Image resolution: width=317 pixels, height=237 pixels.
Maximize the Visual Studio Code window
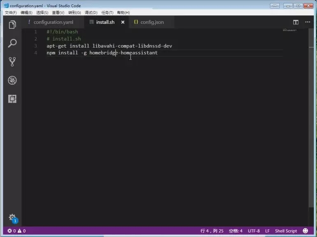298,6
